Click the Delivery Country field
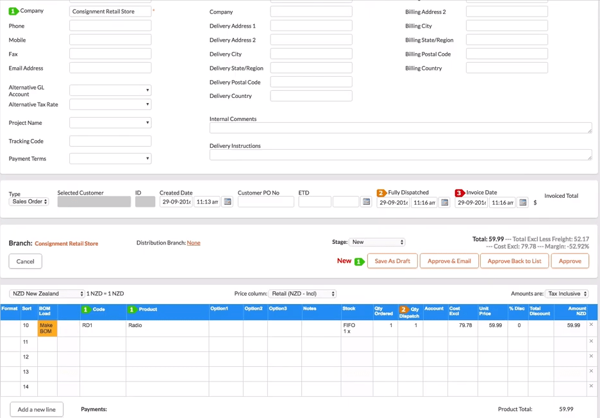This screenshot has height=418, width=600. (311, 96)
